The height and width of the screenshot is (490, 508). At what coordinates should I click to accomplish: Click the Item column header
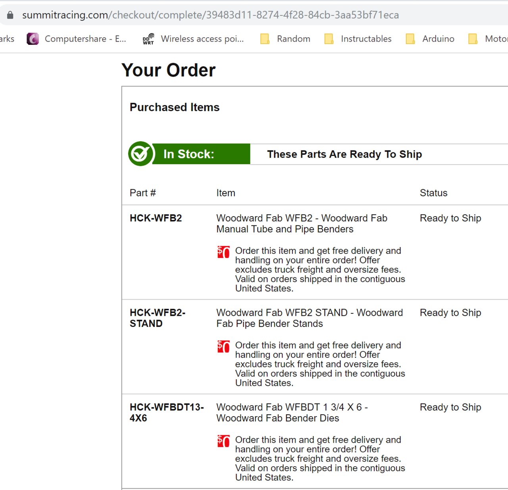click(x=226, y=193)
